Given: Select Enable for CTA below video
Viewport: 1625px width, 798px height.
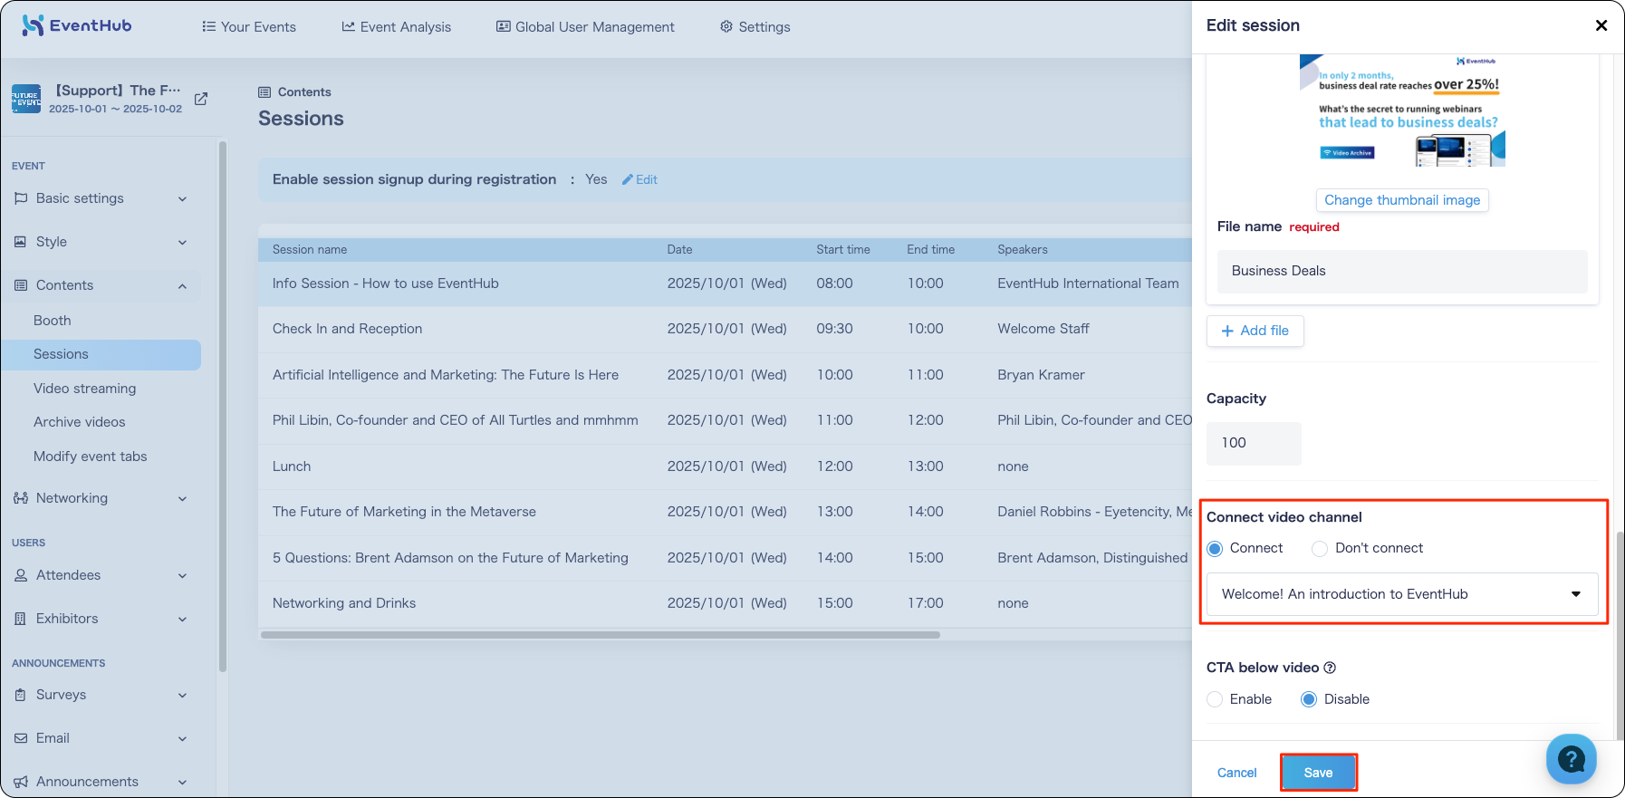Looking at the screenshot, I should (1216, 699).
